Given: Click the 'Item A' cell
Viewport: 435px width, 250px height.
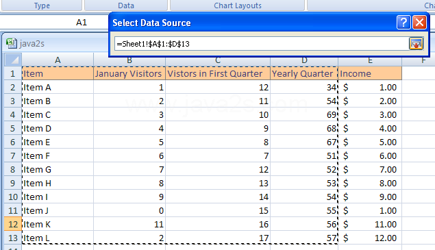Looking at the screenshot, I should tap(58, 87).
